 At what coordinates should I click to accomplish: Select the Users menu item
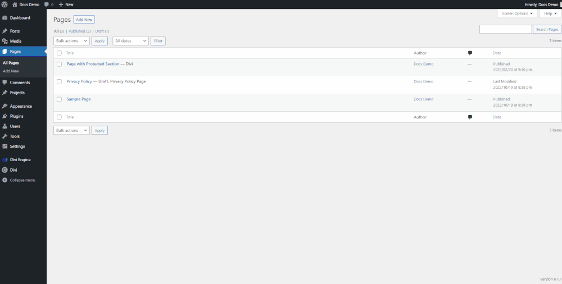click(x=15, y=126)
